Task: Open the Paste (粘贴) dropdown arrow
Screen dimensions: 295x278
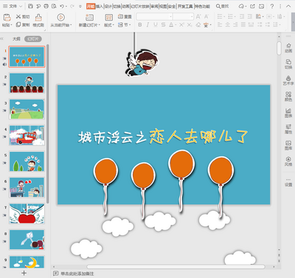Action: [11, 25]
